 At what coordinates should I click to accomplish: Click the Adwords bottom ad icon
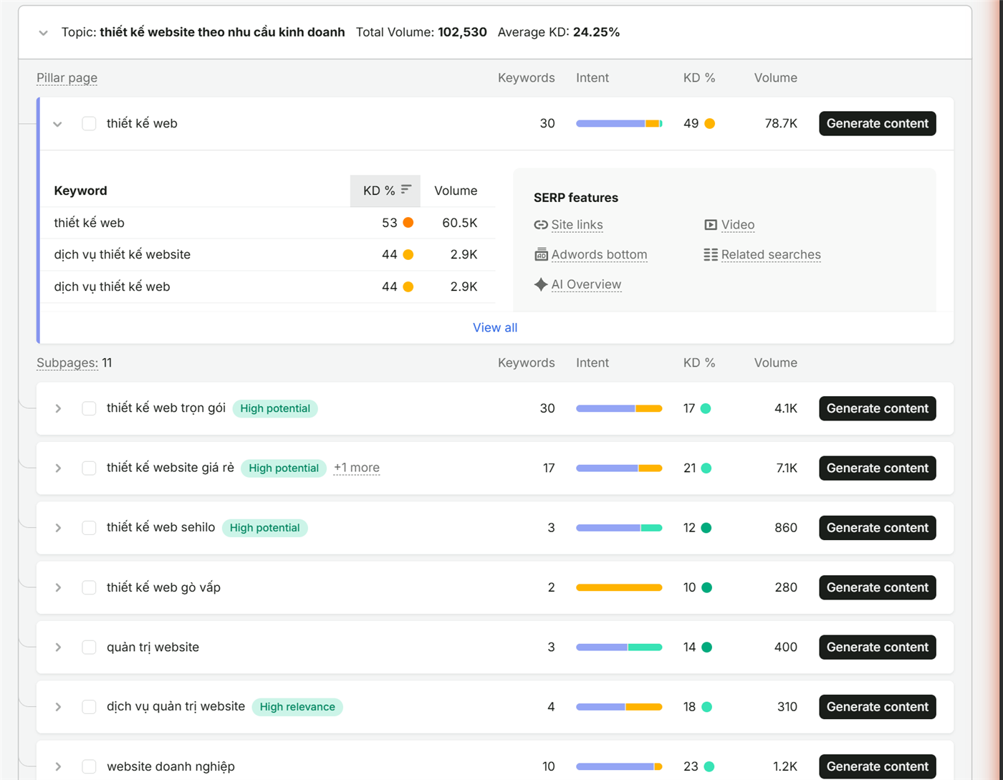coord(541,254)
